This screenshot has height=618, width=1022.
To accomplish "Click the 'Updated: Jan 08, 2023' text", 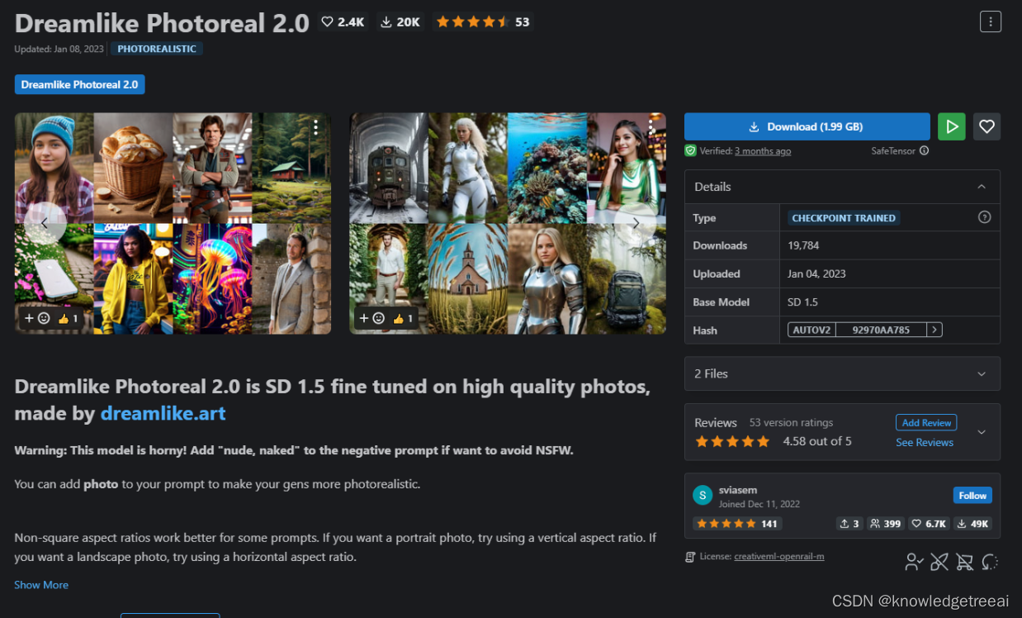I will click(59, 49).
